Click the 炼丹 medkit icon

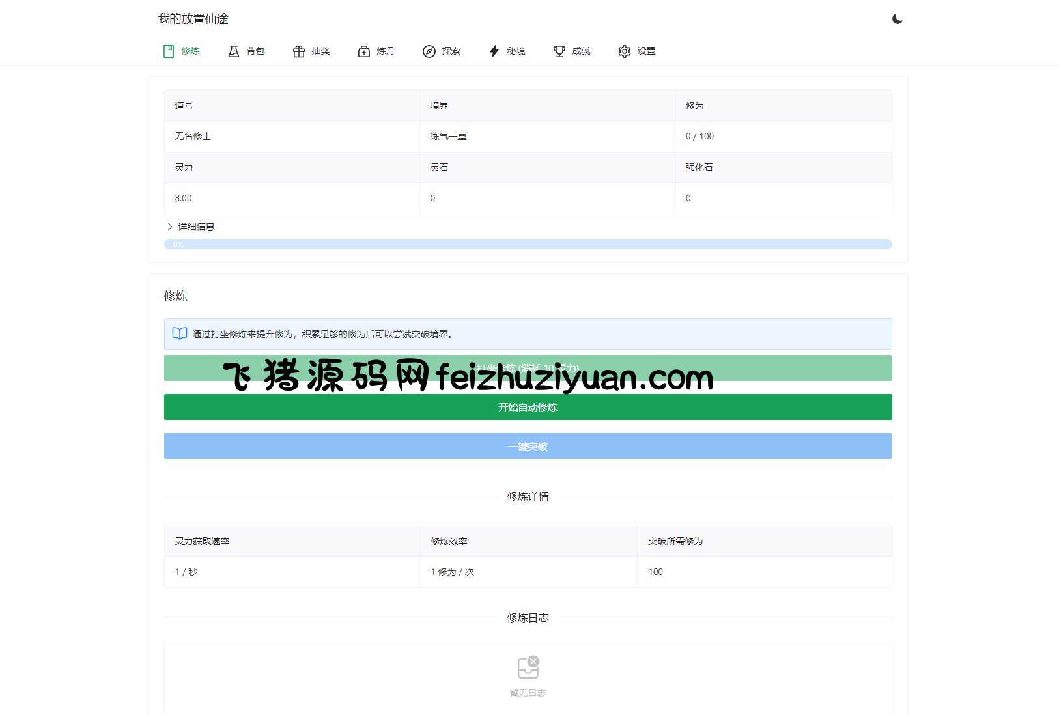[364, 51]
